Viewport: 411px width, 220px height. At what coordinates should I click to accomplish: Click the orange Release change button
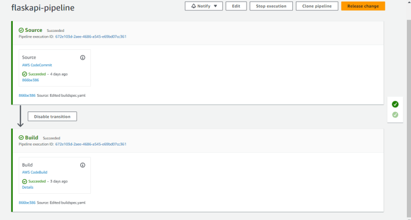(x=363, y=6)
